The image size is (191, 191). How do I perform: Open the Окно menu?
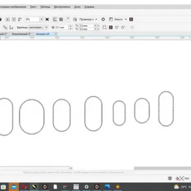[x=77, y=7]
